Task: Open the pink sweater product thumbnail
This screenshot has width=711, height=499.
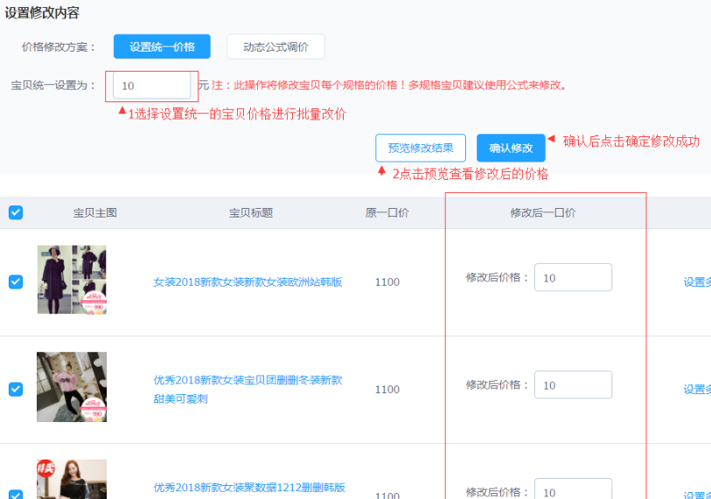Action: (x=72, y=387)
